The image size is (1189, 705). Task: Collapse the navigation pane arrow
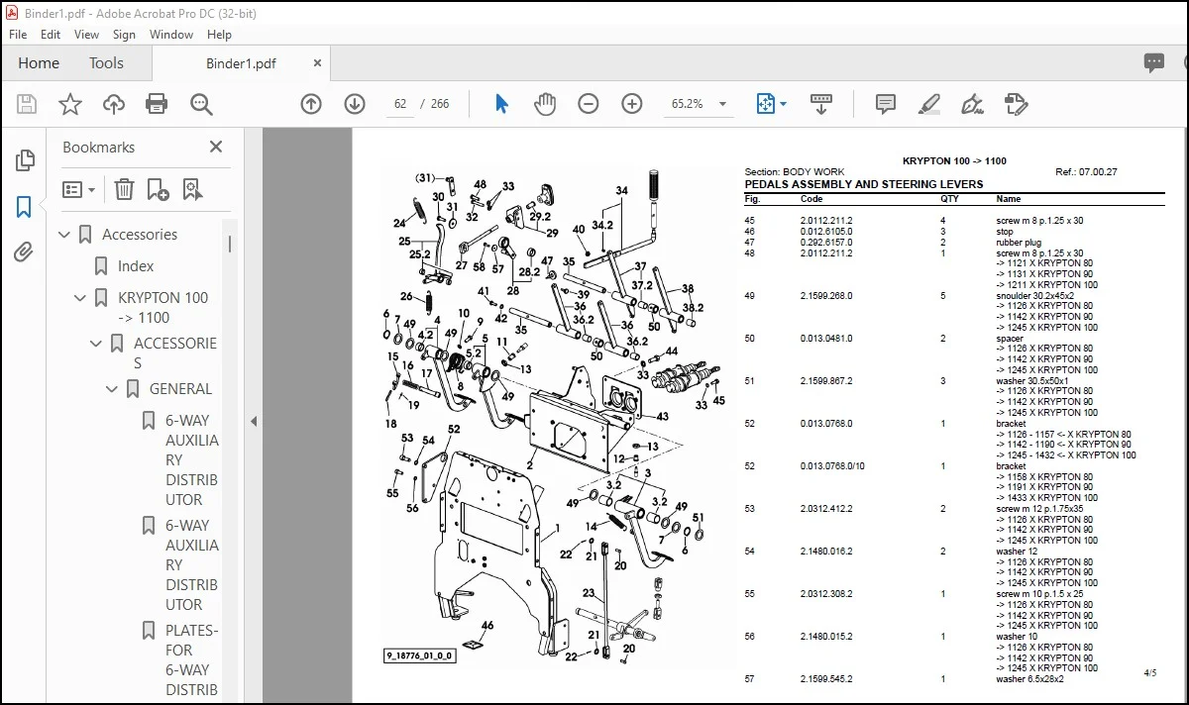pos(254,421)
